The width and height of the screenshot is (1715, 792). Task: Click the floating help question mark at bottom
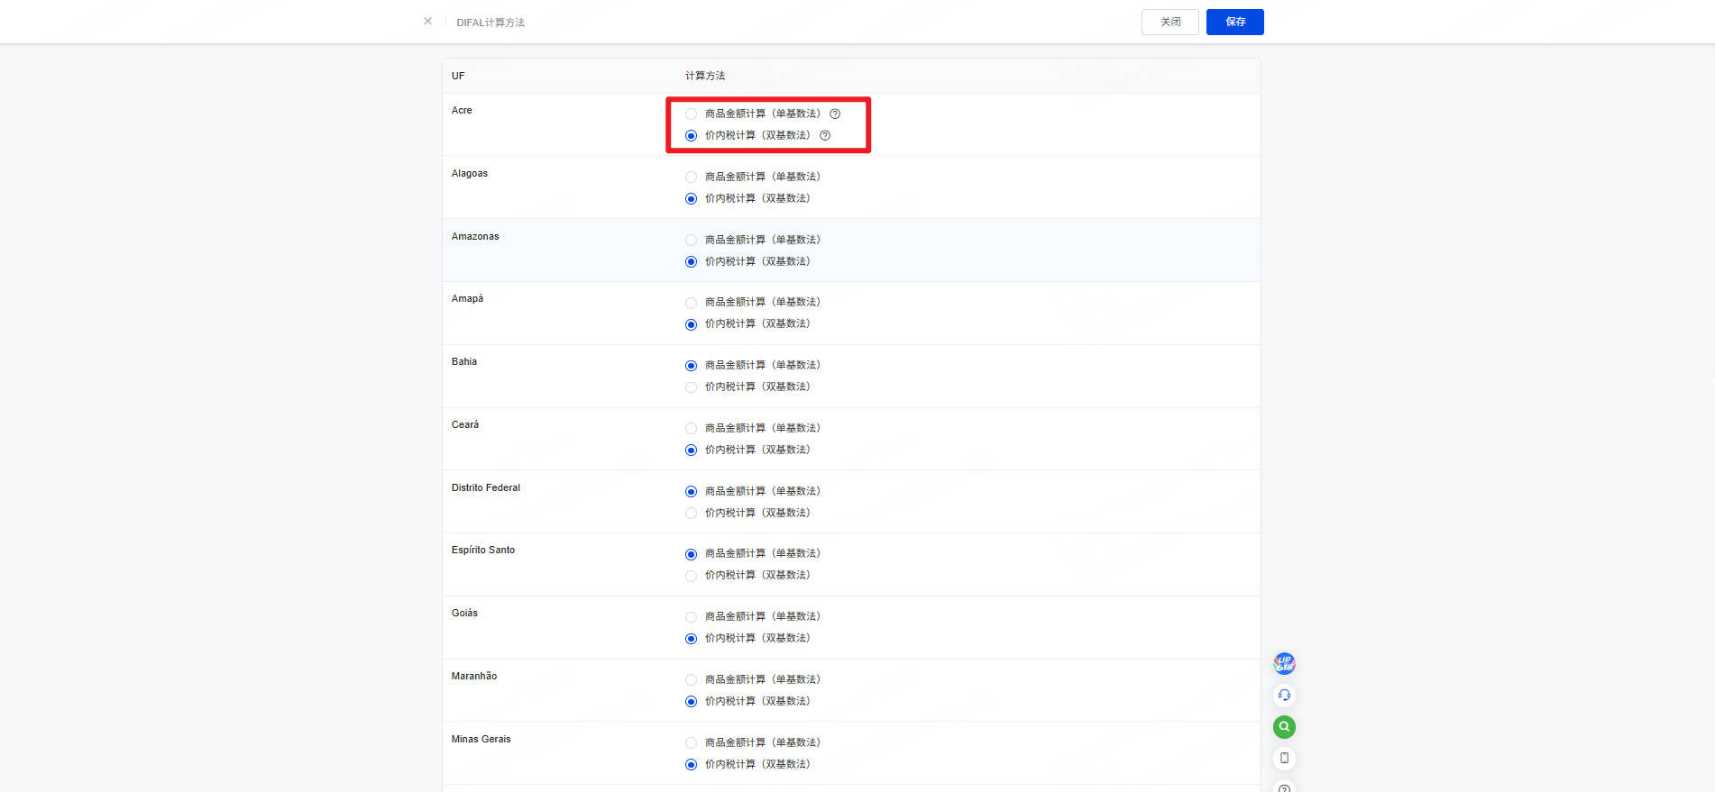(1284, 787)
